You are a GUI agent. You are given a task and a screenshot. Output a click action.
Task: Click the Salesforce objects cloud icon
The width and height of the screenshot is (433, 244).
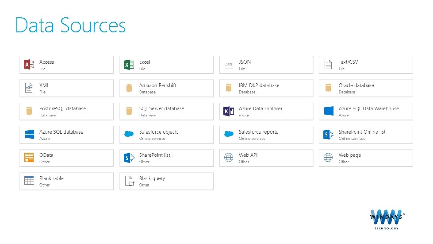(x=129, y=134)
